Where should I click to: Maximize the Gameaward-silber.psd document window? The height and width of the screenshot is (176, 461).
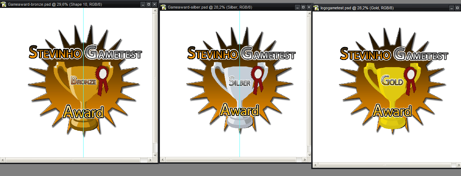303,7
